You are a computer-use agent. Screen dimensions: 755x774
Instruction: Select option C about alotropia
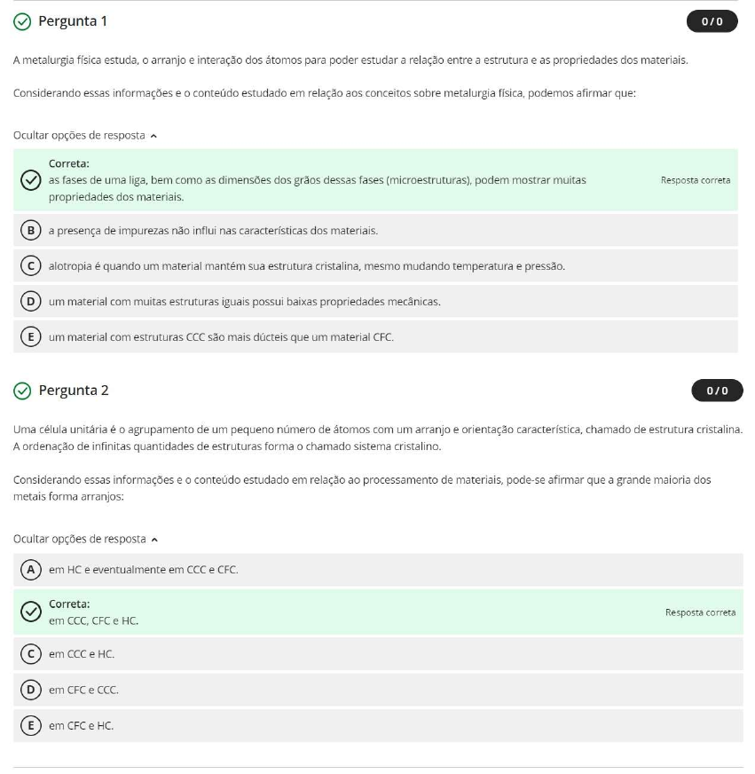tap(30, 266)
